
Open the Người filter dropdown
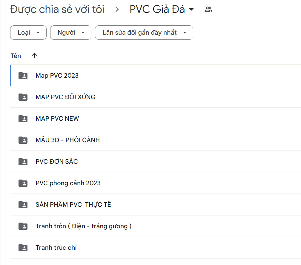pyautogui.click(x=71, y=33)
